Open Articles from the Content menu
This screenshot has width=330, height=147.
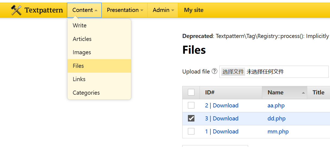[x=99, y=39]
